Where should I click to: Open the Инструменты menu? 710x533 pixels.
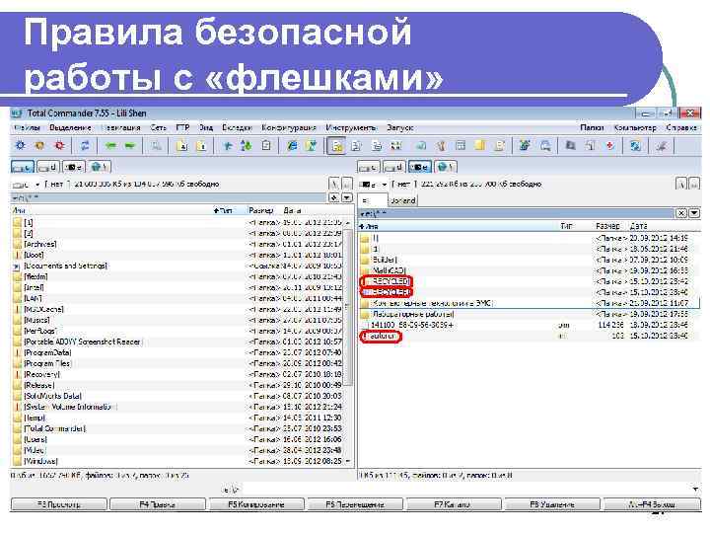click(x=351, y=127)
